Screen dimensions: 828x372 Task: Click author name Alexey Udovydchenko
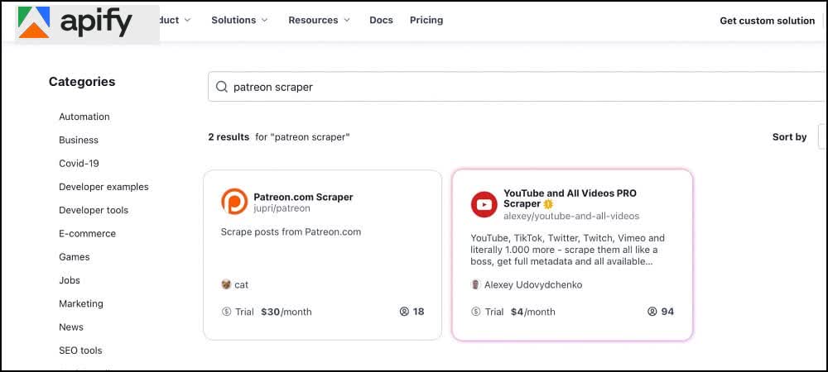533,284
